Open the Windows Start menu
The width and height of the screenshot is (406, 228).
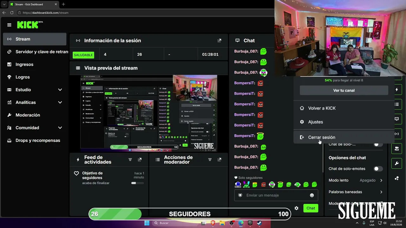click(x=147, y=223)
